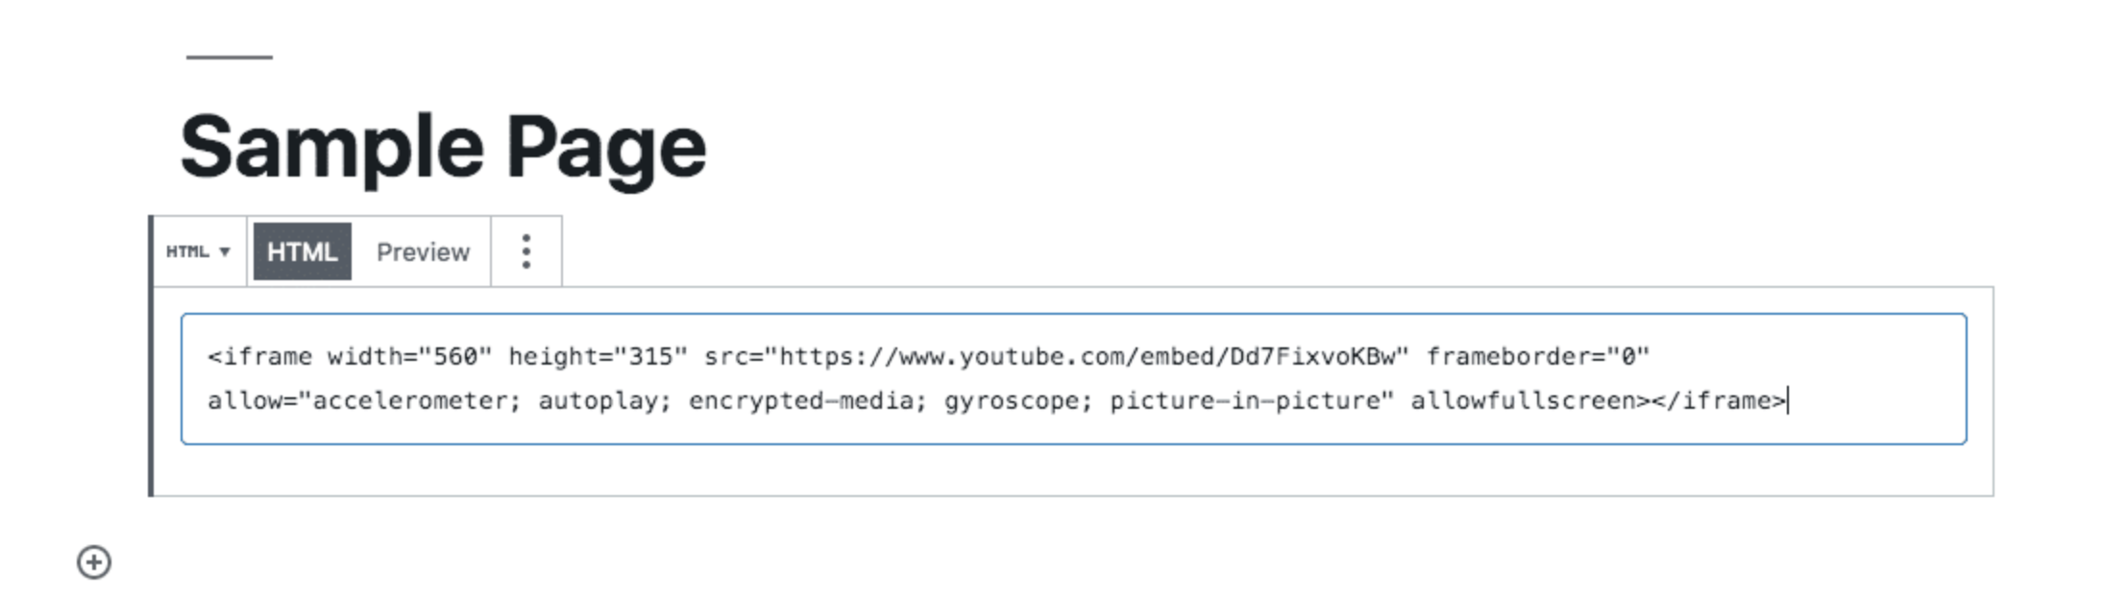The width and height of the screenshot is (2104, 616).
Task: Select the HTML tab in block toolbar
Action: [x=302, y=251]
